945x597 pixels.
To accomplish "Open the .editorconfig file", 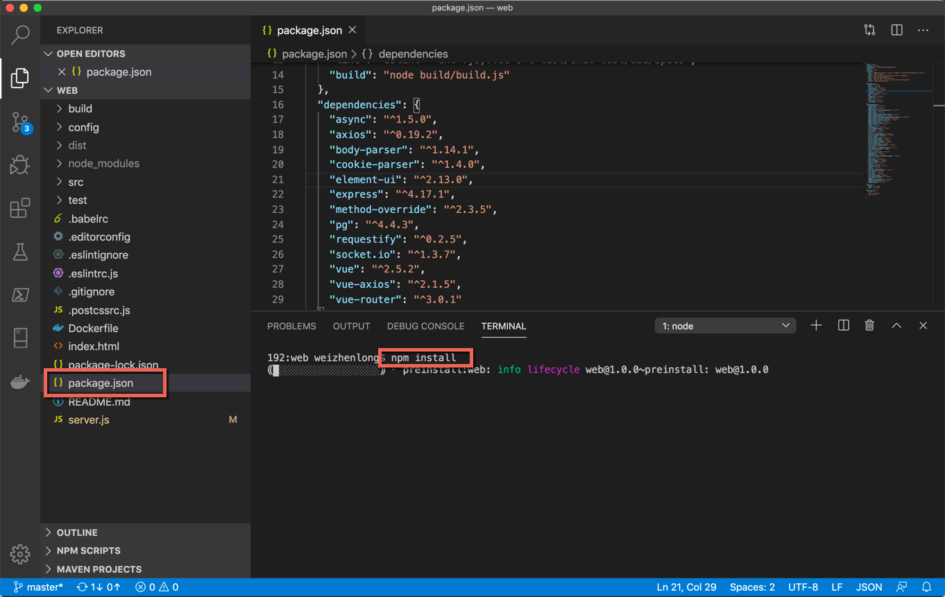I will (x=146, y=236).
